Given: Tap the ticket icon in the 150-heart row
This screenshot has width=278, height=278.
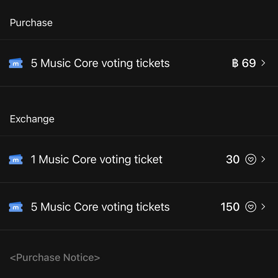Looking at the screenshot, I should pos(16,207).
